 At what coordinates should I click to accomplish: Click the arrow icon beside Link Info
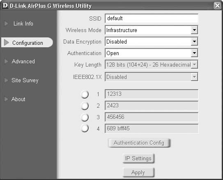tap(6, 23)
